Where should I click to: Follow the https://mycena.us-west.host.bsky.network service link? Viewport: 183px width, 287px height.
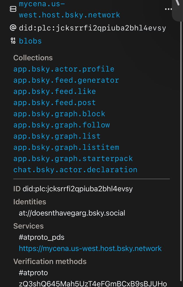coord(90,248)
